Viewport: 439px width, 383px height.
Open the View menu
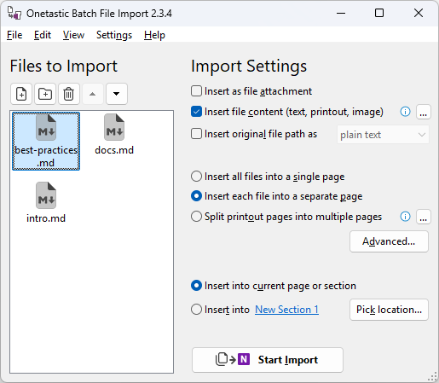pos(73,35)
